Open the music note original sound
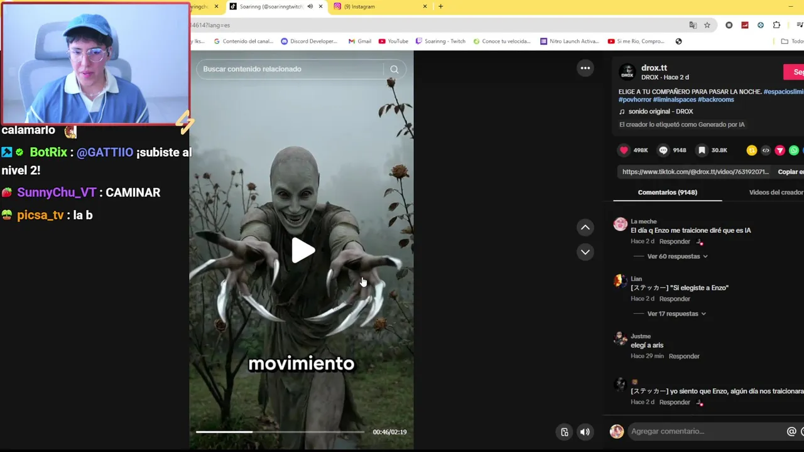This screenshot has width=804, height=452. tap(622, 112)
